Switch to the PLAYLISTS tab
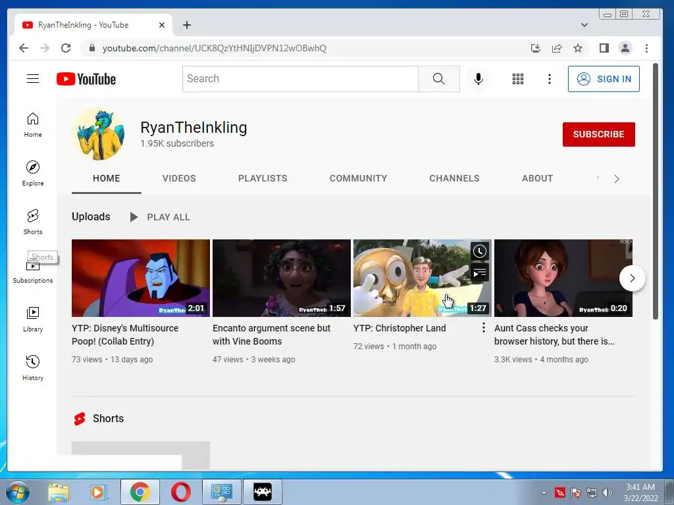 coord(263,178)
